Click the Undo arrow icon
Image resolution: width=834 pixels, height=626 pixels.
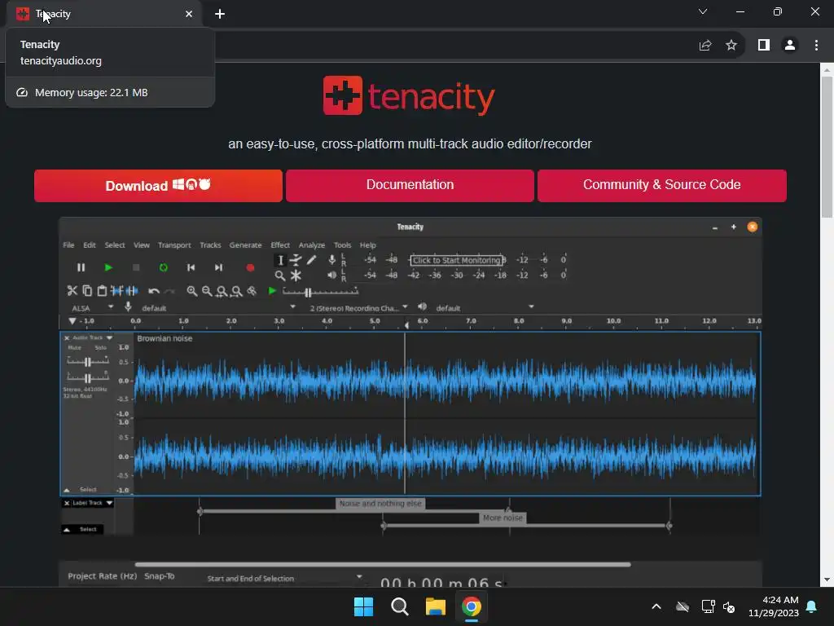154,291
